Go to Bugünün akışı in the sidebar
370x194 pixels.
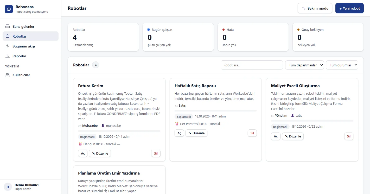31,46
